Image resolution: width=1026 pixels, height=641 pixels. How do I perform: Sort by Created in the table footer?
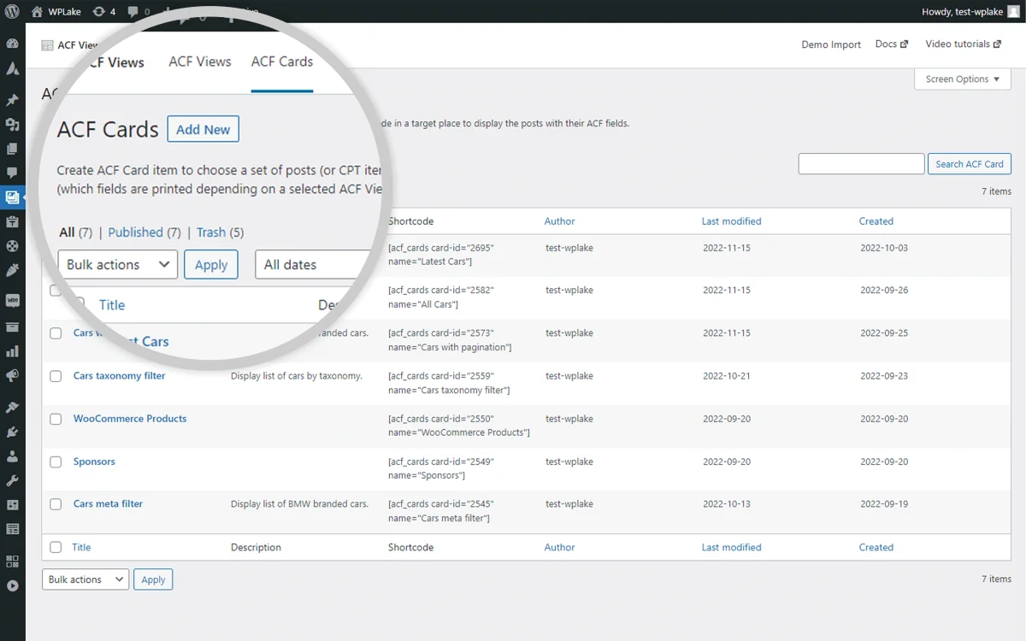click(876, 548)
